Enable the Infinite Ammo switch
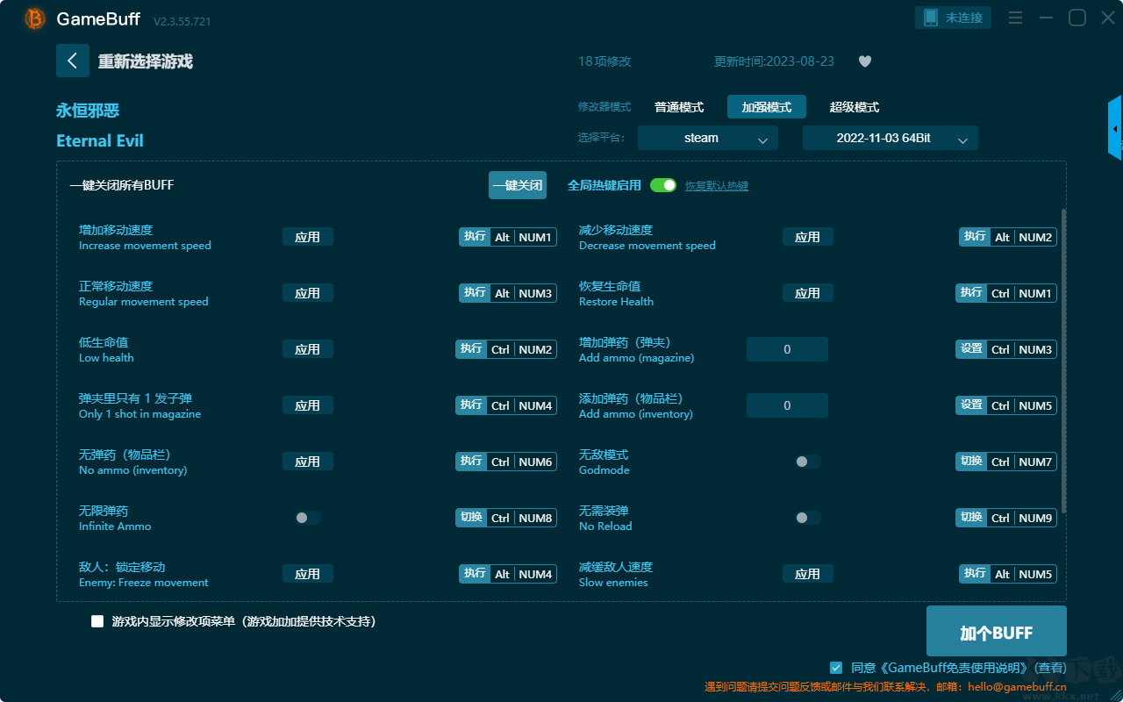1123x702 pixels. click(308, 518)
